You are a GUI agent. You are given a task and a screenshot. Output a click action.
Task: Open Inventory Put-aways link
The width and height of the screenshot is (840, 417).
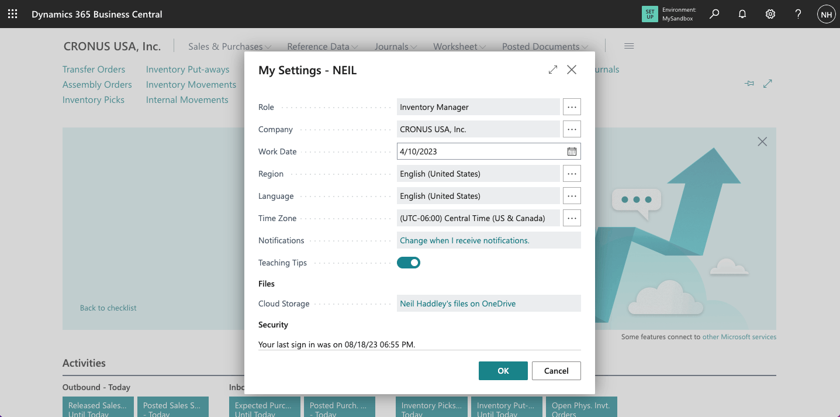[188, 69]
